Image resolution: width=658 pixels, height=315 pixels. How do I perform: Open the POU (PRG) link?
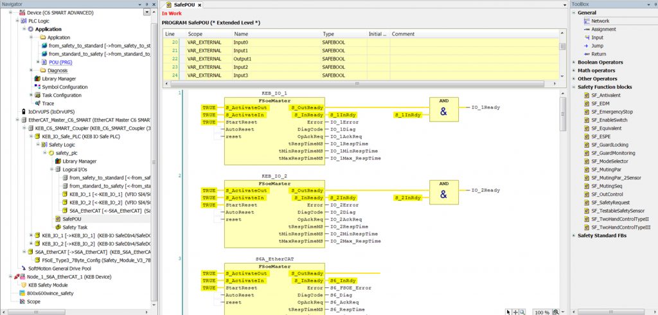pyautogui.click(x=60, y=62)
